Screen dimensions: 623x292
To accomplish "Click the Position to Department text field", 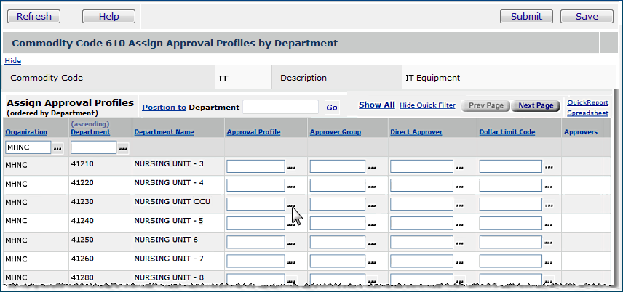I will point(280,107).
